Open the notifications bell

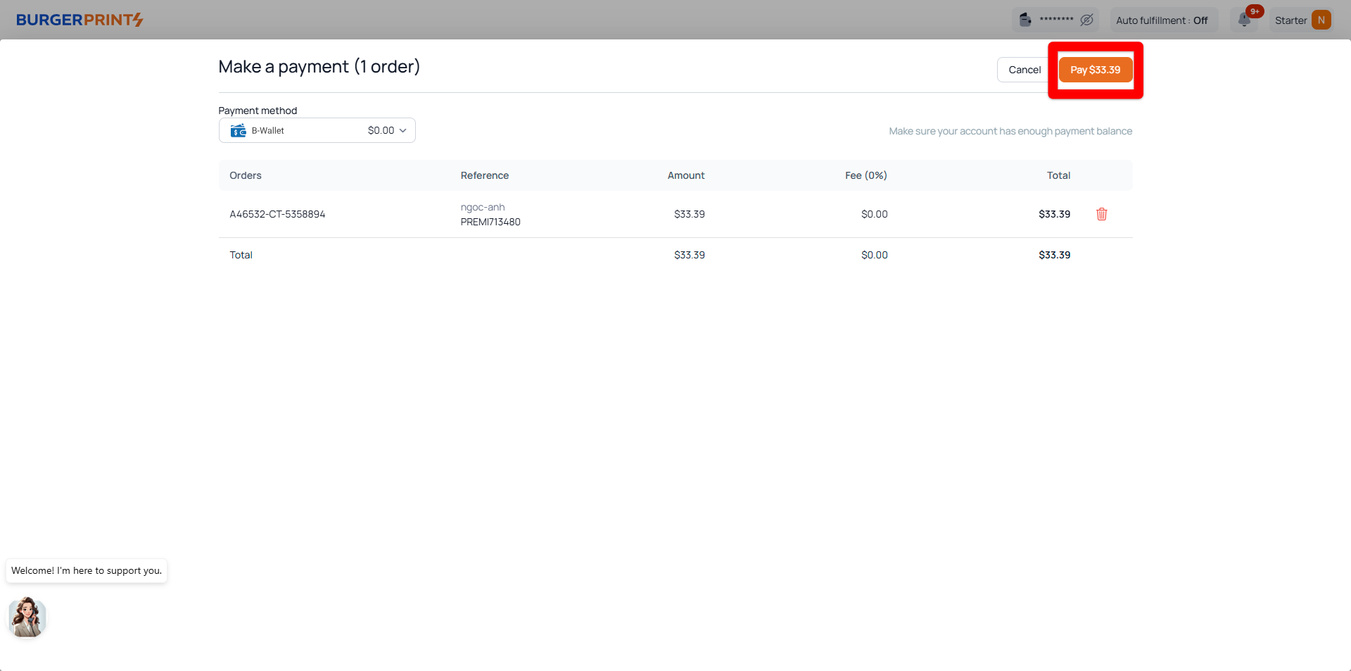[1244, 20]
